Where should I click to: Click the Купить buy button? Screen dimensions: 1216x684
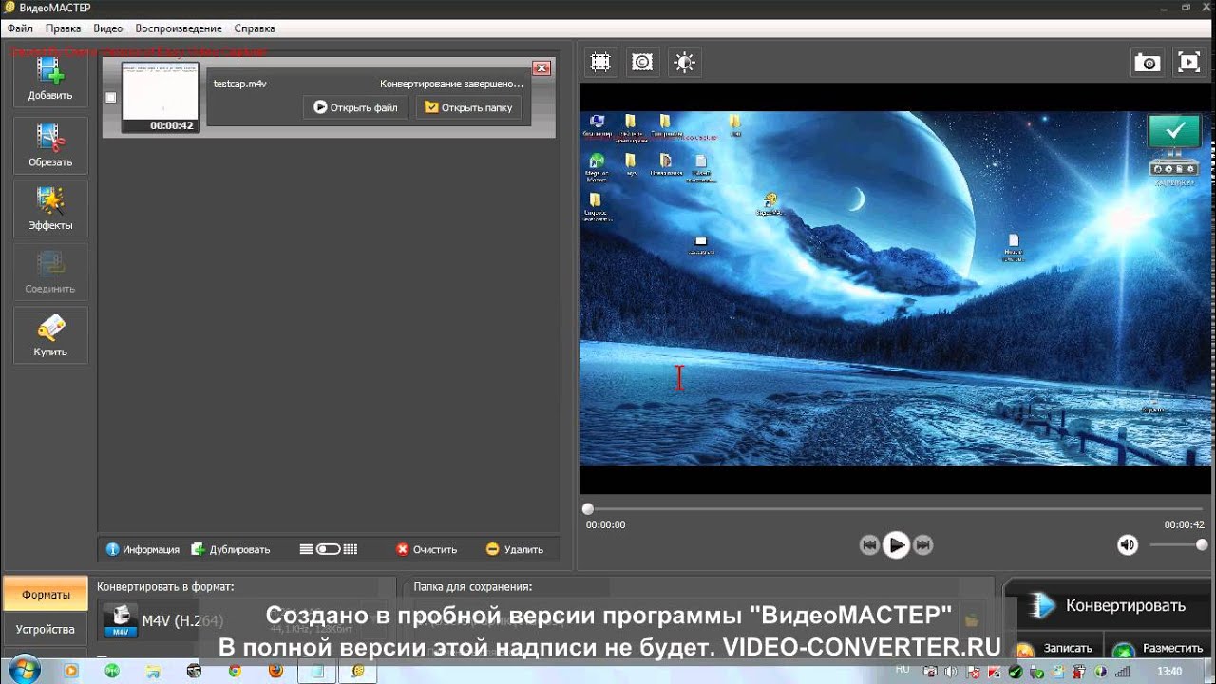tap(50, 334)
